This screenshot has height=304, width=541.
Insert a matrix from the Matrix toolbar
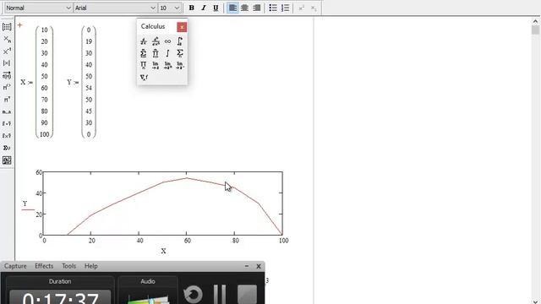(x=7, y=27)
